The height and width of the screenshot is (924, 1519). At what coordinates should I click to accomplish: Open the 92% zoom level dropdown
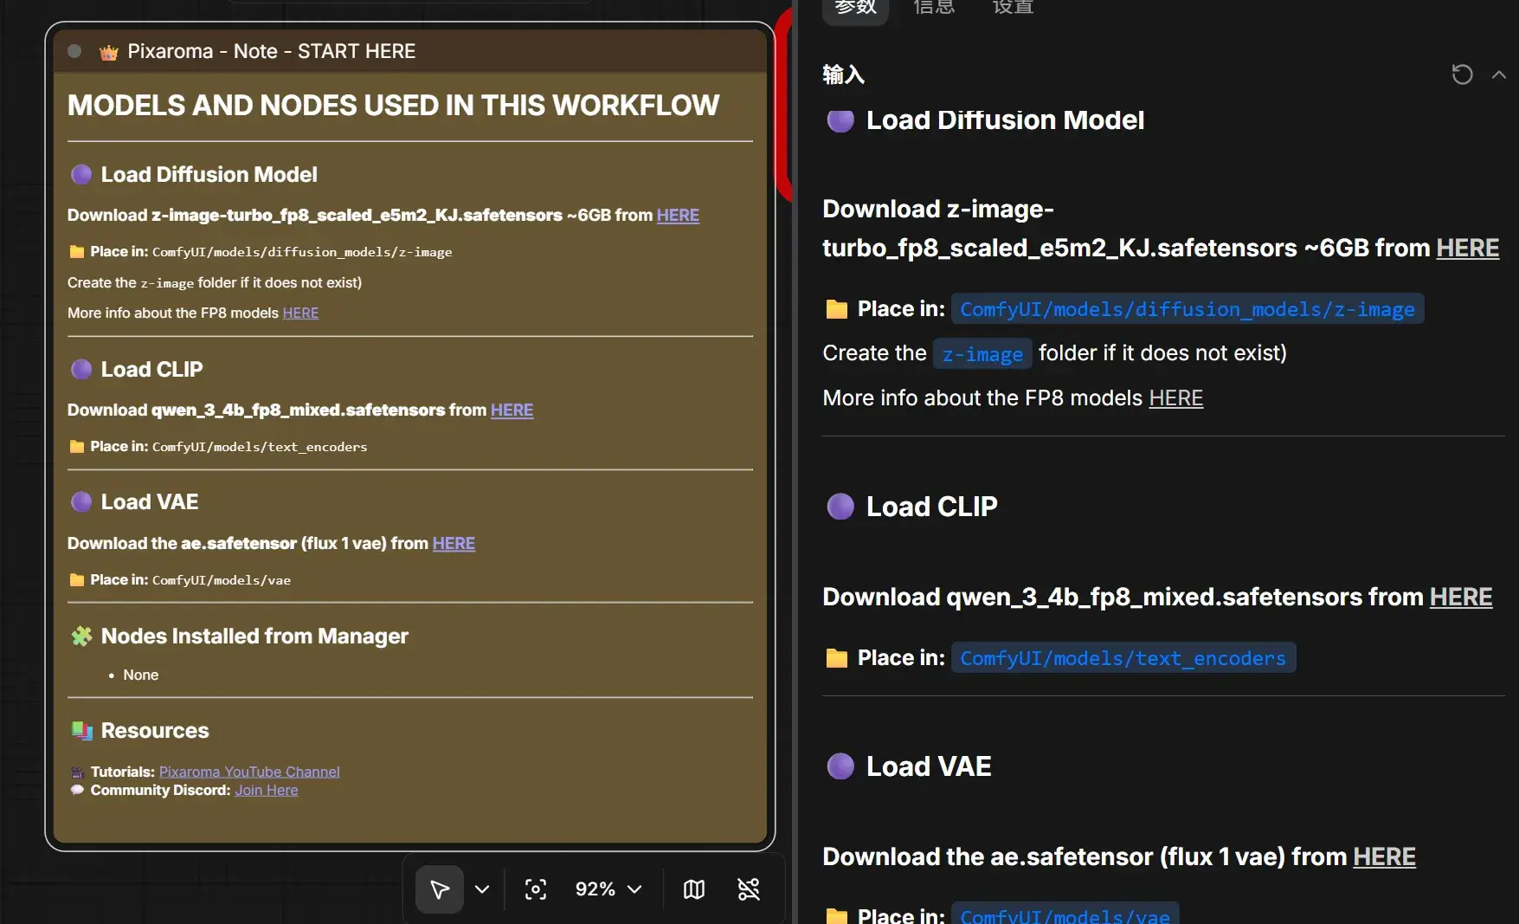click(x=608, y=889)
